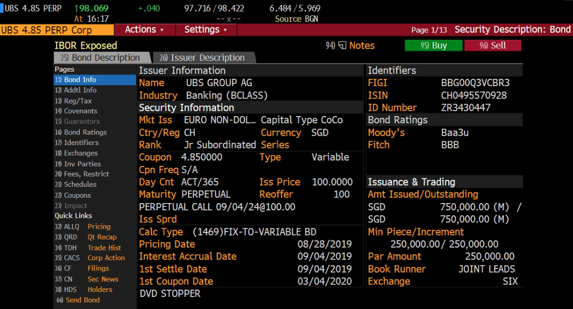Image resolution: width=573 pixels, height=309 pixels.
Task: Click the Min Piece/Increment label
Action: [416, 232]
